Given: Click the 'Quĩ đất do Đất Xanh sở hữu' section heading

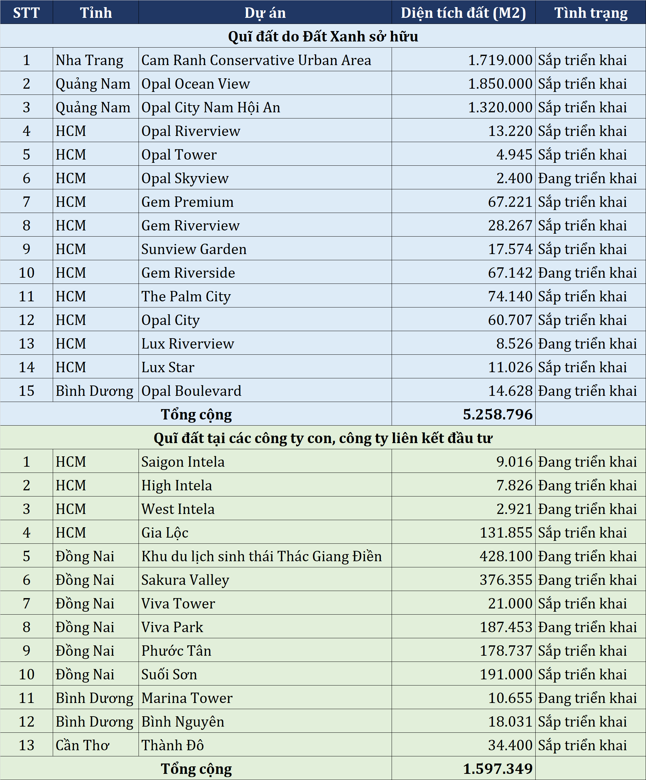Looking at the screenshot, I should [323, 36].
